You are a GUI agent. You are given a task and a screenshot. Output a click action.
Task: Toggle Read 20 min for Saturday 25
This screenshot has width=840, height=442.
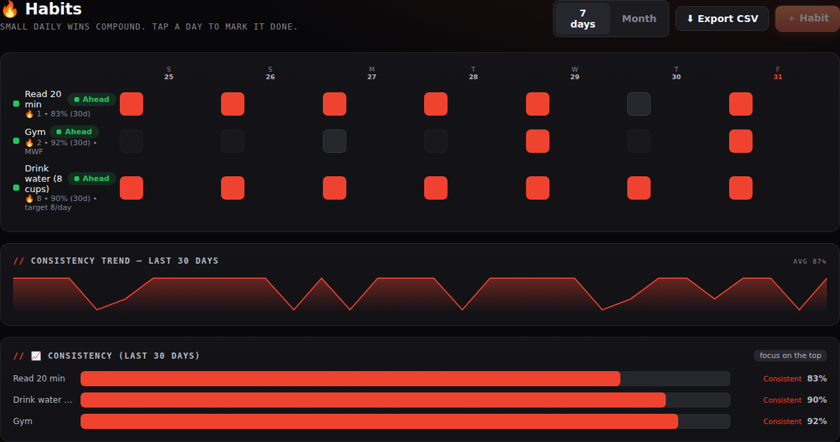click(132, 104)
